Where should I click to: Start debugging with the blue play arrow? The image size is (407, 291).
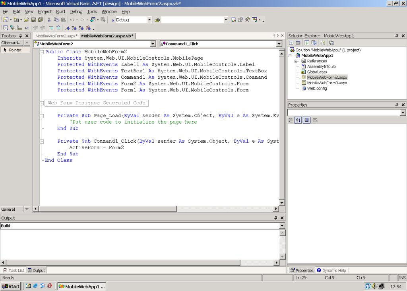tap(113, 20)
